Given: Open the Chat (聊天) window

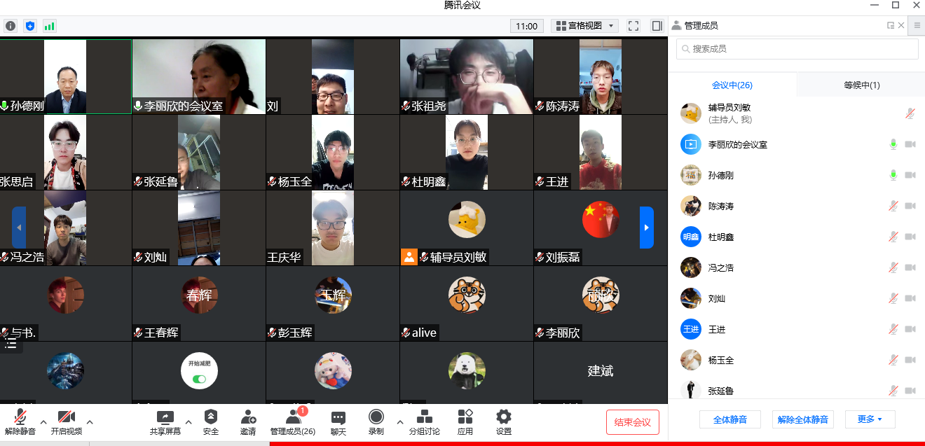Looking at the screenshot, I should click(x=338, y=423).
